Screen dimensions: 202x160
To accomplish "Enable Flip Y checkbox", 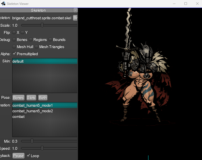I will click(22, 32).
